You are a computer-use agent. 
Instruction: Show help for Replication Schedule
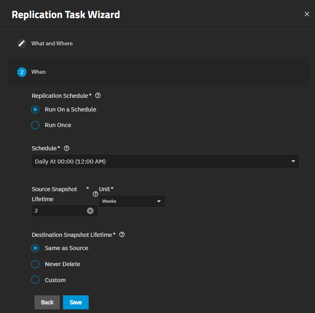point(98,95)
